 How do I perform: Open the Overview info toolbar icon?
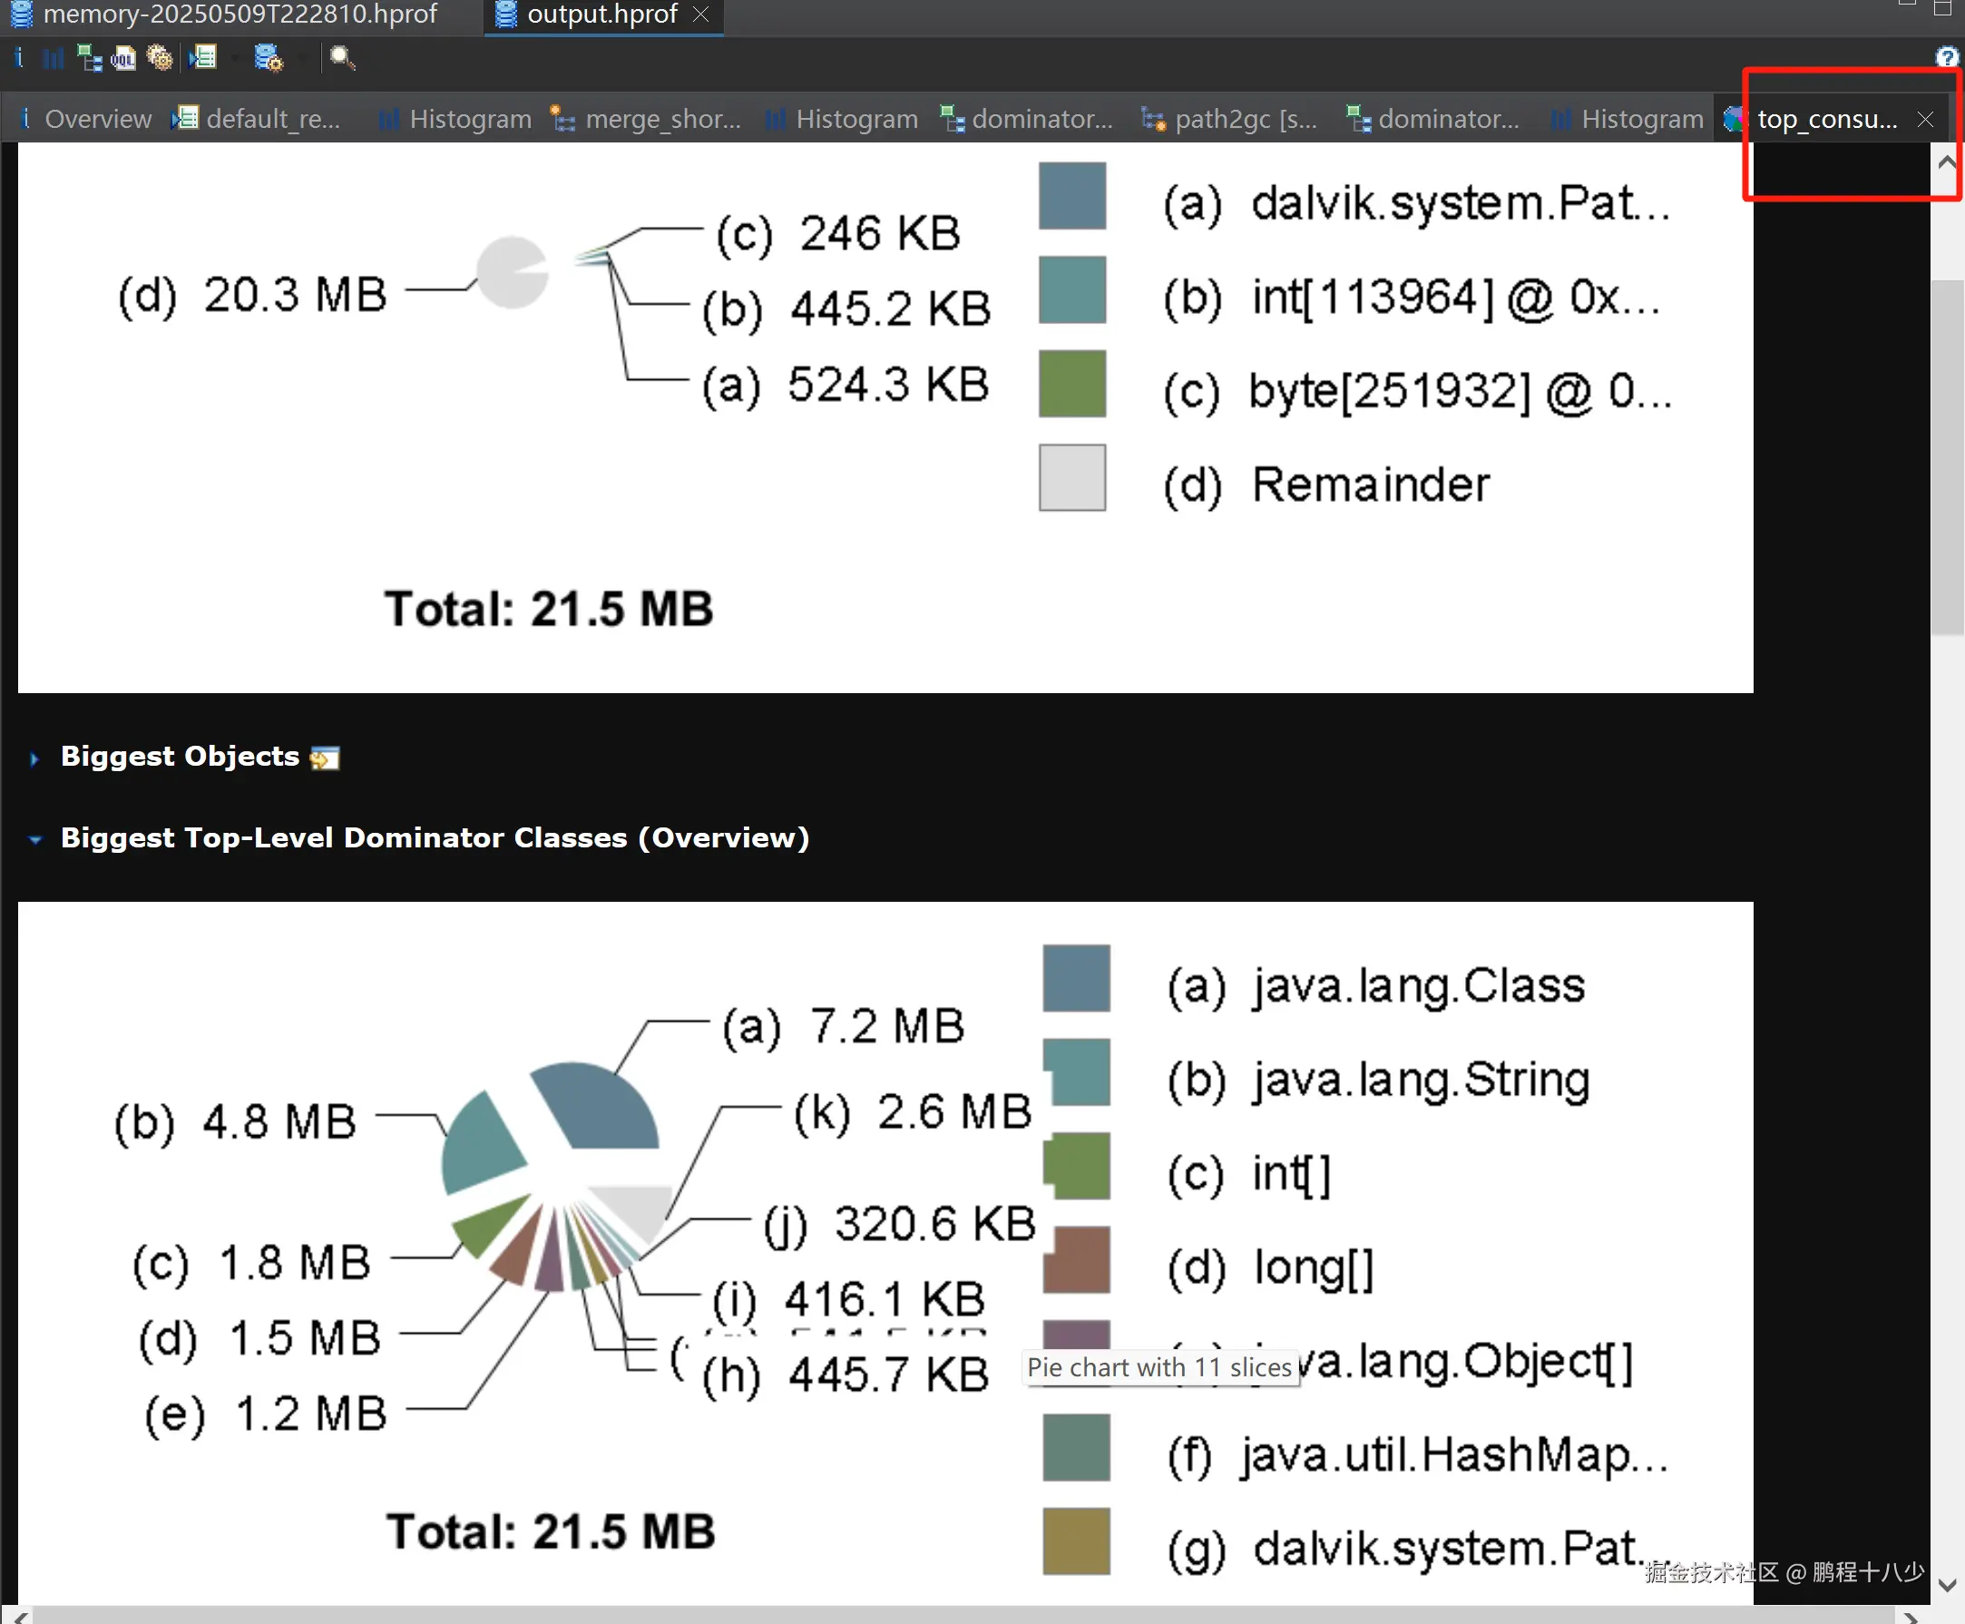click(x=19, y=58)
